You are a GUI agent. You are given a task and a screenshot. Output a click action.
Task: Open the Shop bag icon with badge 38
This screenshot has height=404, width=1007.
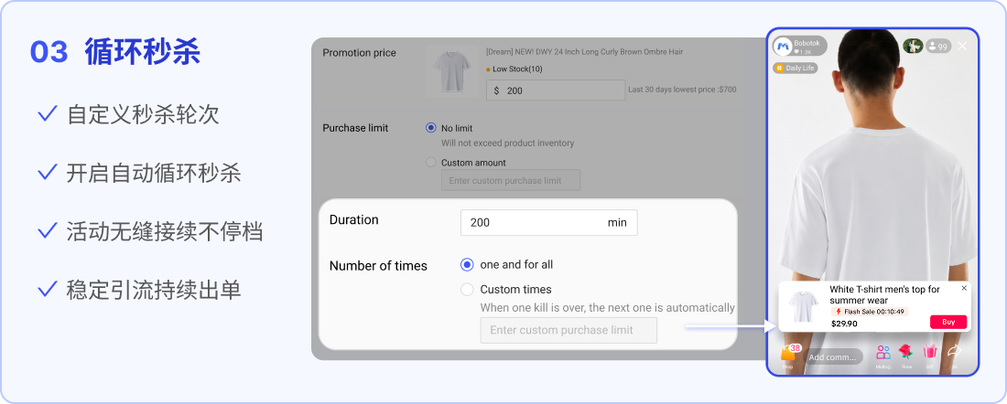point(789,354)
